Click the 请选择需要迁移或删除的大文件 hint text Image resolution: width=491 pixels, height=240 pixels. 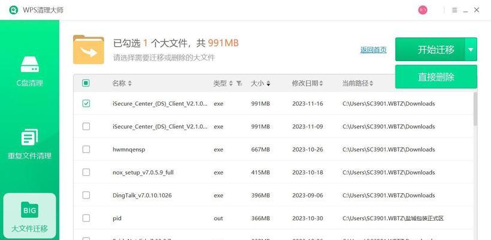point(164,58)
